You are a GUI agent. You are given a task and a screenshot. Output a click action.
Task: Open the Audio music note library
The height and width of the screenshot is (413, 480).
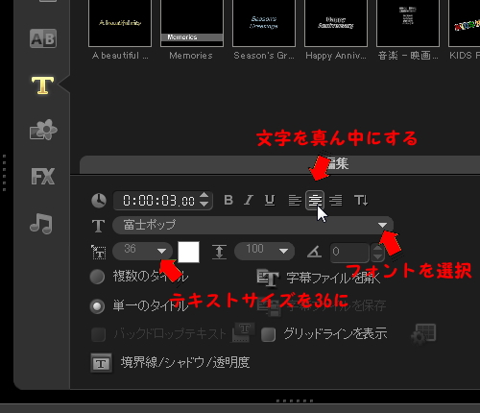41,224
